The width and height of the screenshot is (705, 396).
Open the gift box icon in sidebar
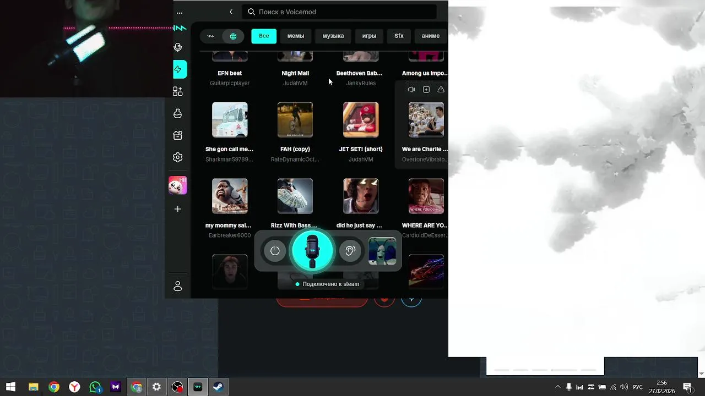[x=177, y=135]
